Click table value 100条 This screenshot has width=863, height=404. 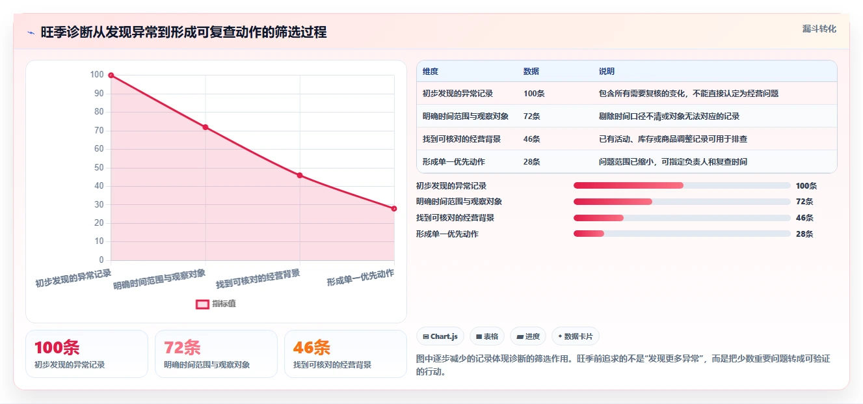point(534,94)
